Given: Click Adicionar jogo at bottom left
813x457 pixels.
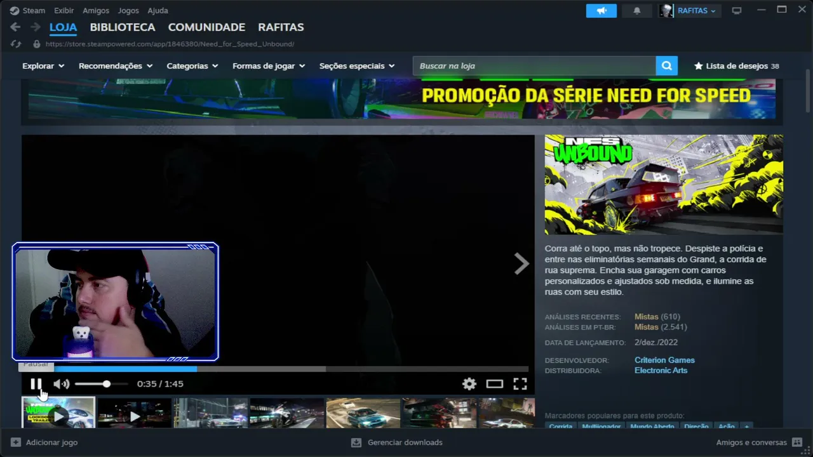Looking at the screenshot, I should click(x=44, y=442).
